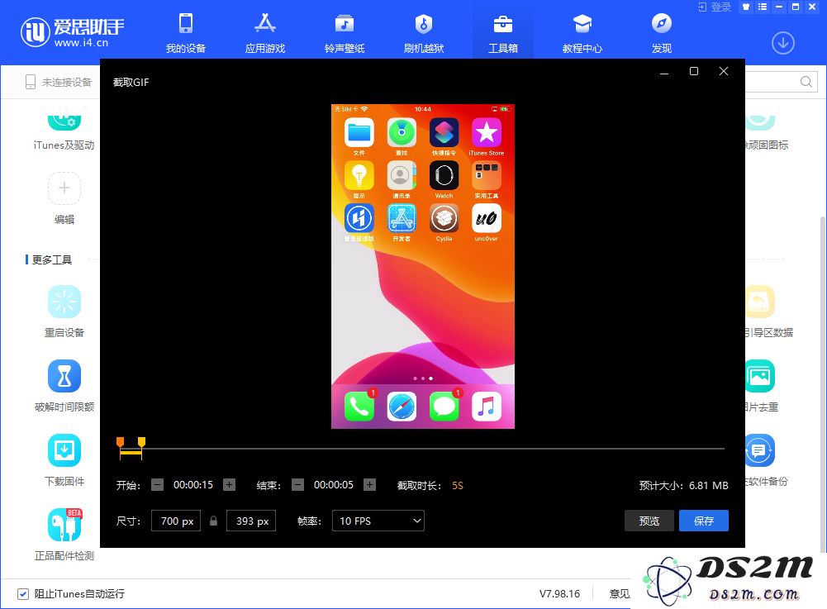The width and height of the screenshot is (827, 609).
Task: Click version text V7.98.16
Action: coord(559,593)
